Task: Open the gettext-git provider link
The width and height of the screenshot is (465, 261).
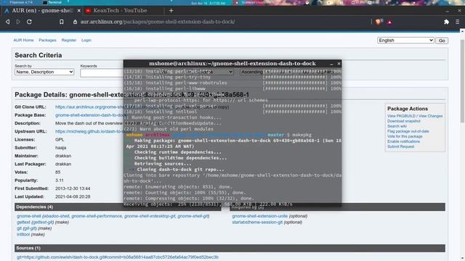Action: tap(43, 223)
